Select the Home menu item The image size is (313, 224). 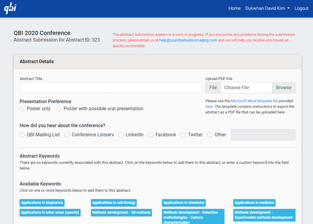[x=235, y=8]
